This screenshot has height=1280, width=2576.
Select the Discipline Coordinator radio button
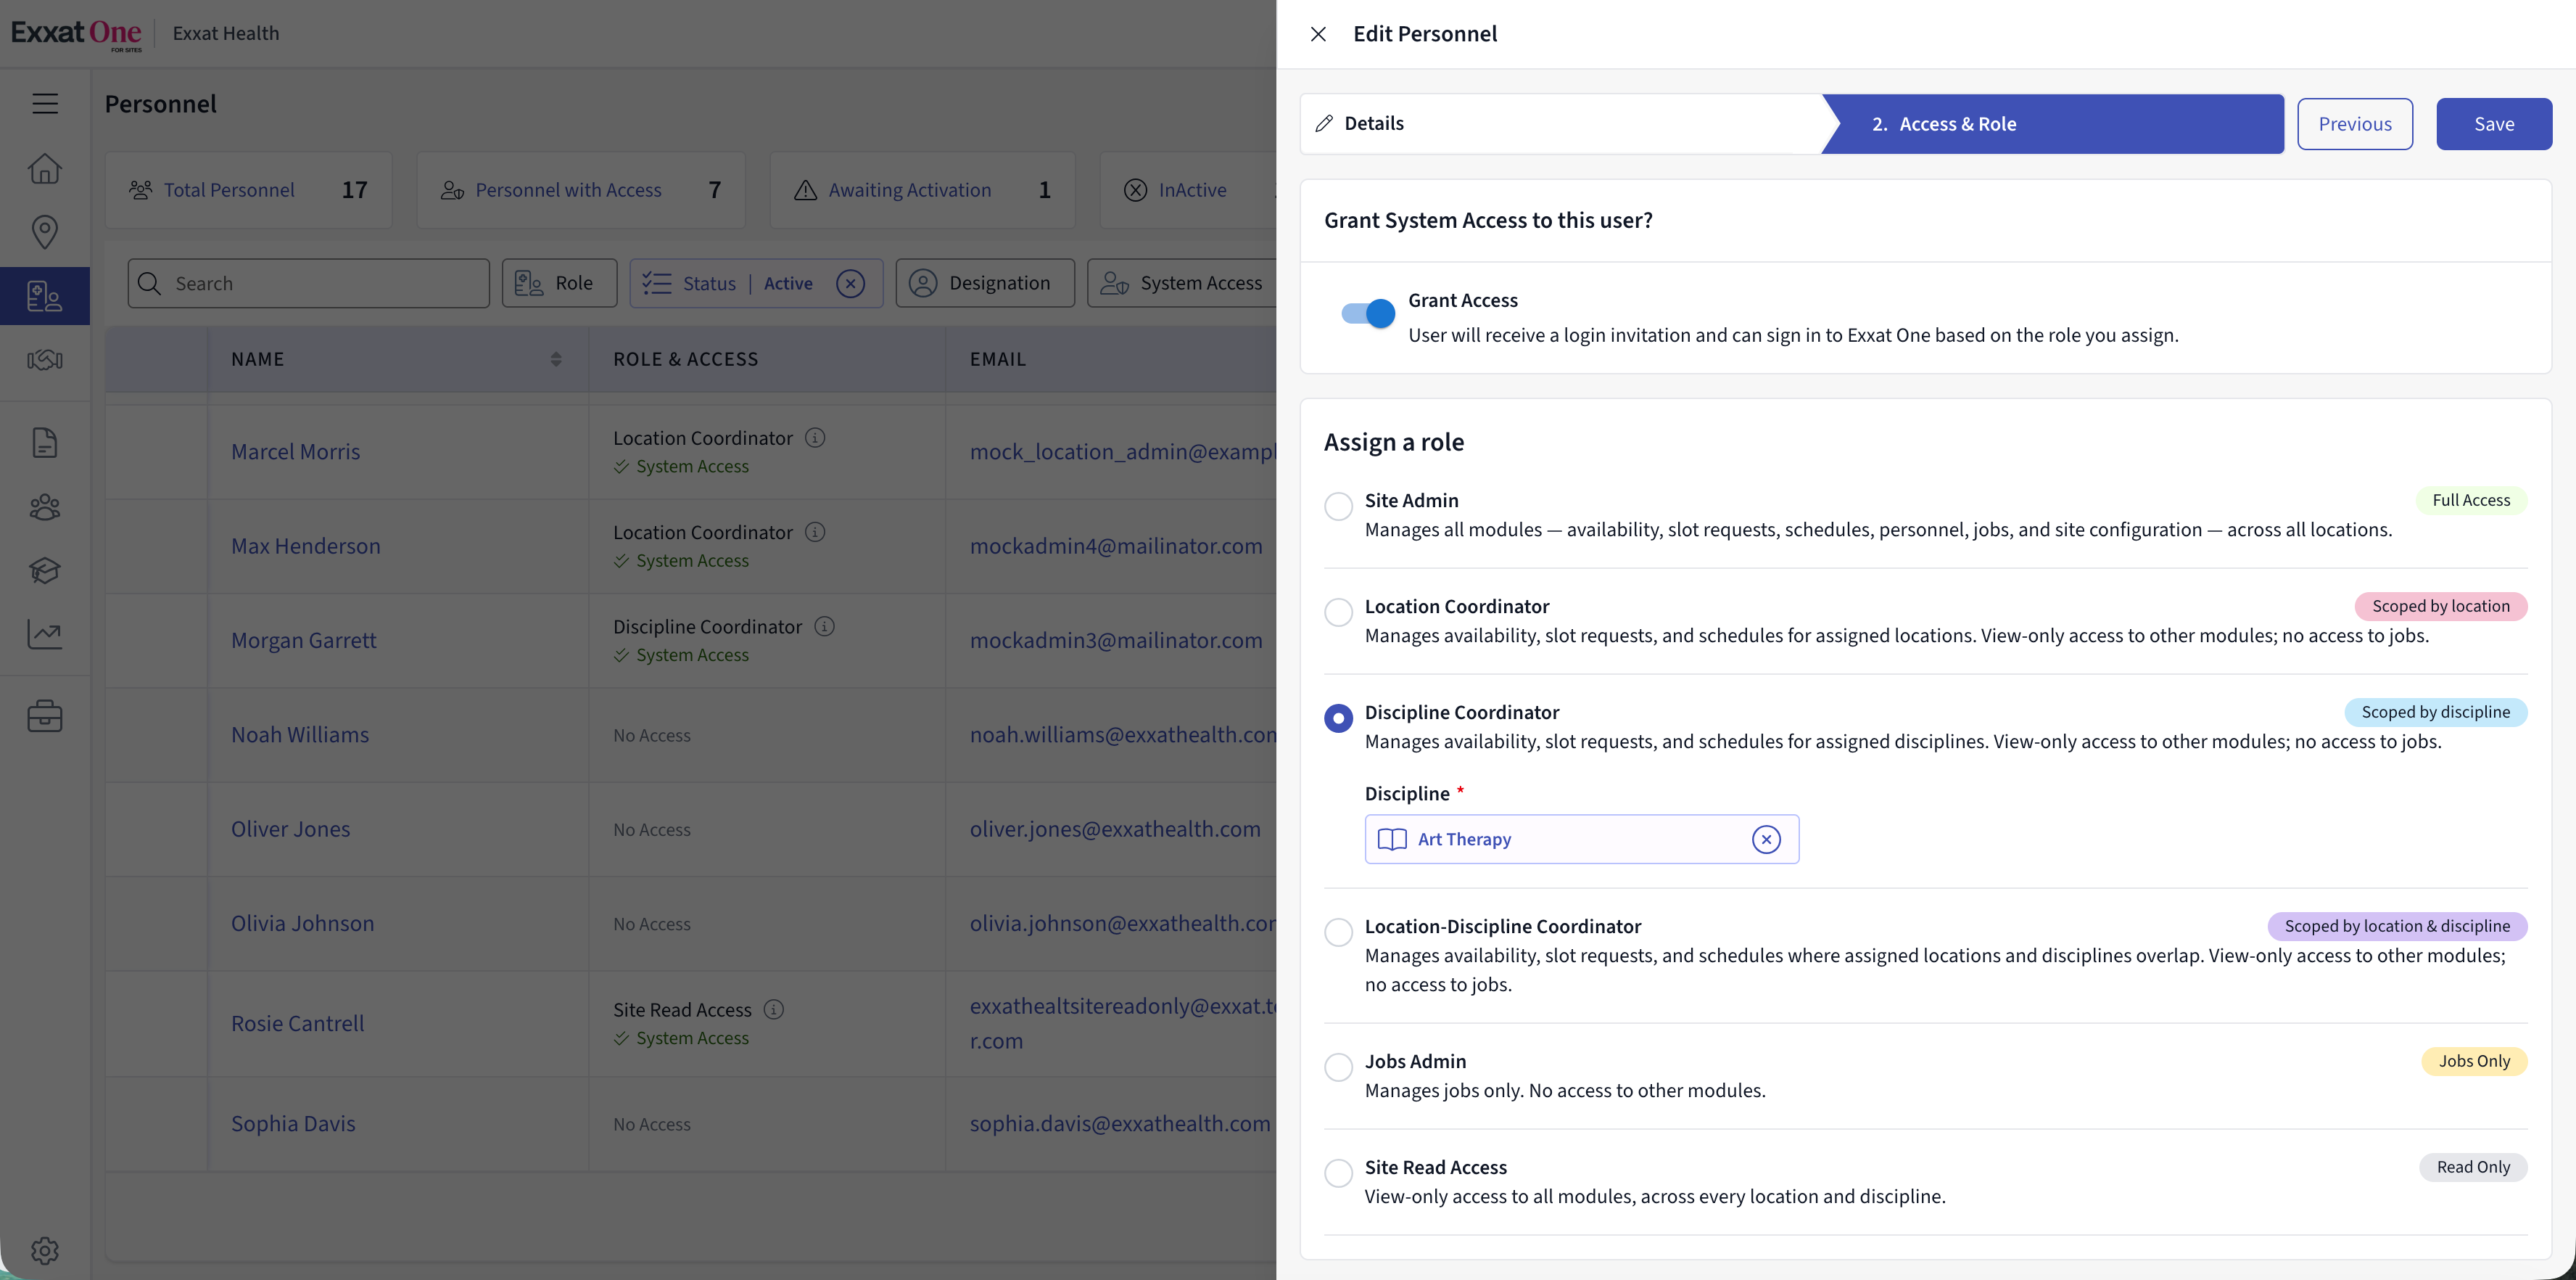[x=1338, y=718]
